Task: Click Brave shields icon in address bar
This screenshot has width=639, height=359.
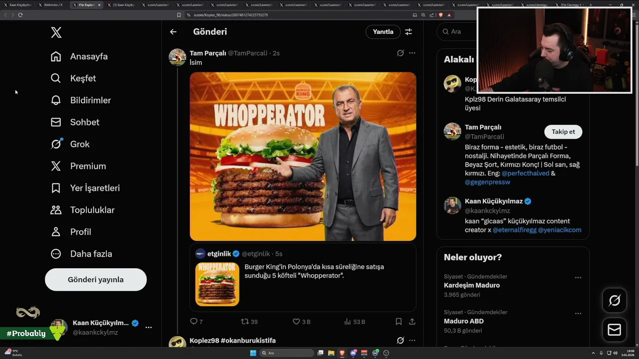Action: pos(441,15)
